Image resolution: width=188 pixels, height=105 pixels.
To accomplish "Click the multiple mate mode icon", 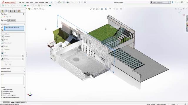I will [x=2, y=30].
